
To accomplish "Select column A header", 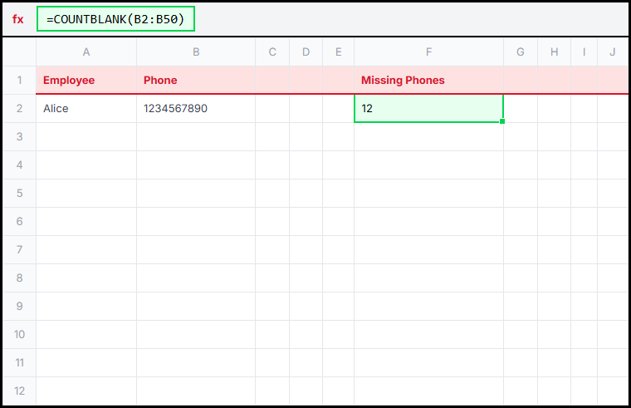I will 86,52.
